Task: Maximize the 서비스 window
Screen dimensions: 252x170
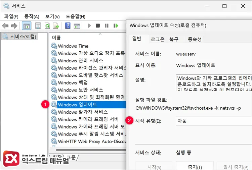Action: (x=224, y=6)
